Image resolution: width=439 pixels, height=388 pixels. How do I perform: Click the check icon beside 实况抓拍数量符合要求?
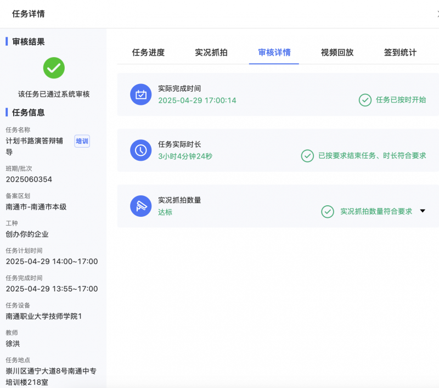[x=328, y=211]
